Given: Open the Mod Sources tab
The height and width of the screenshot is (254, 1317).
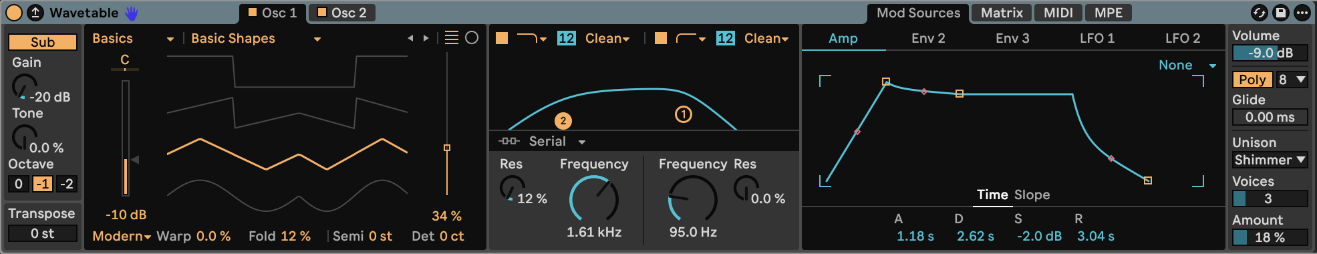Looking at the screenshot, I should [918, 13].
